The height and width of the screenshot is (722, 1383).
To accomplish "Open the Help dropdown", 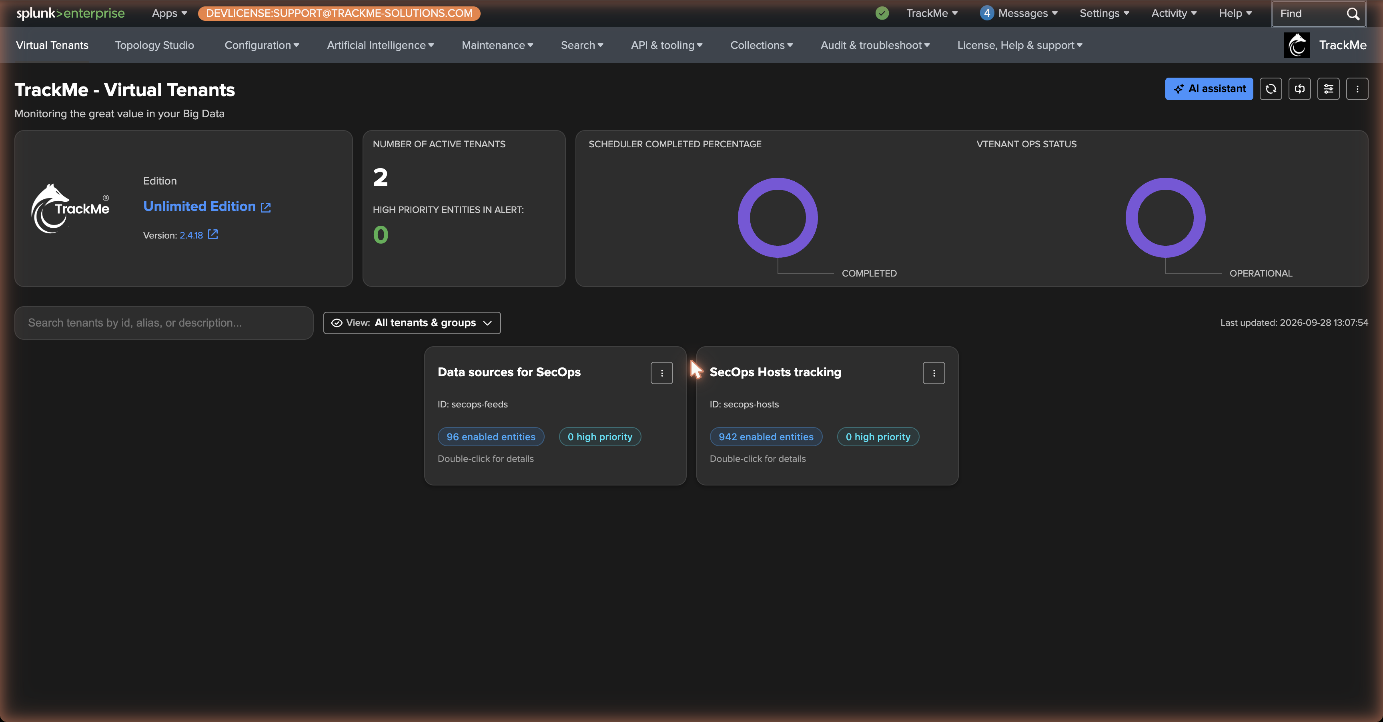I will (1235, 14).
